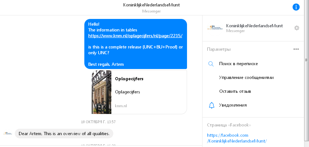Click the KoninklijkeNederlandseMunt conversation title at top
309x147 pixels.
151,5
